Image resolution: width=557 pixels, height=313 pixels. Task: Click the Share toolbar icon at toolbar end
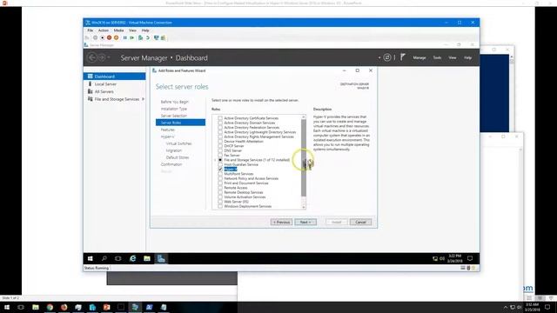(164, 37)
